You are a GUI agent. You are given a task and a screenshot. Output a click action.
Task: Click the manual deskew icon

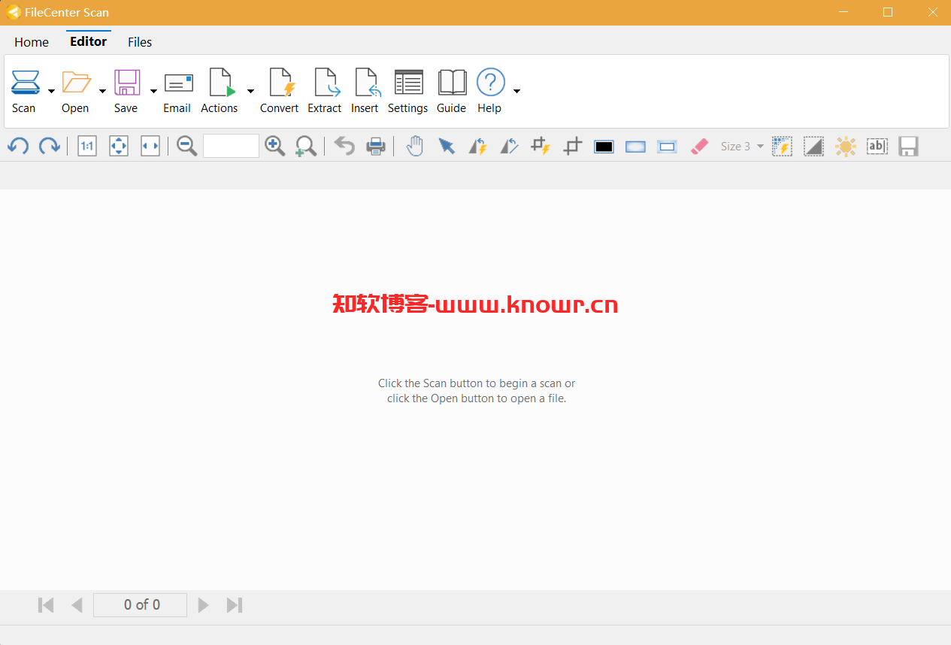pyautogui.click(x=510, y=146)
